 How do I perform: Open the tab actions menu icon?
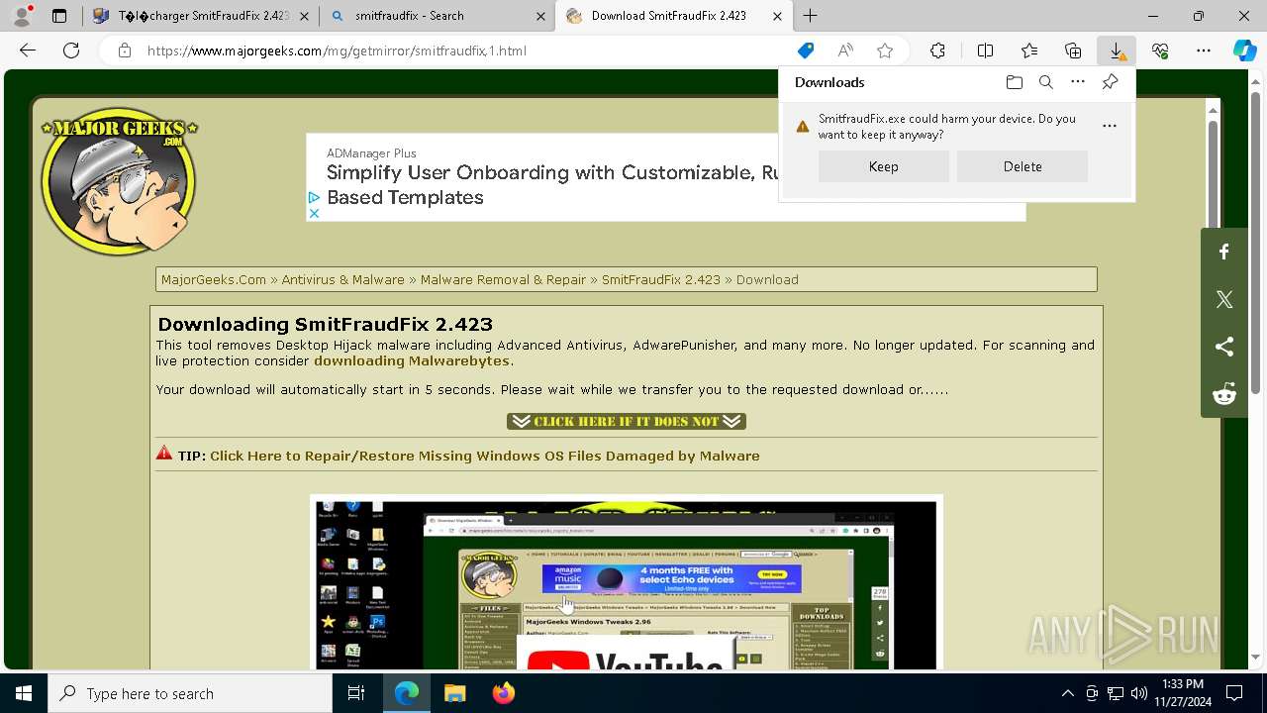point(59,16)
